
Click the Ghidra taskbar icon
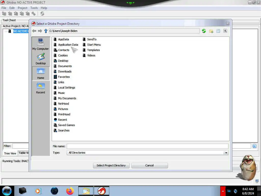pyautogui.click(x=102, y=191)
